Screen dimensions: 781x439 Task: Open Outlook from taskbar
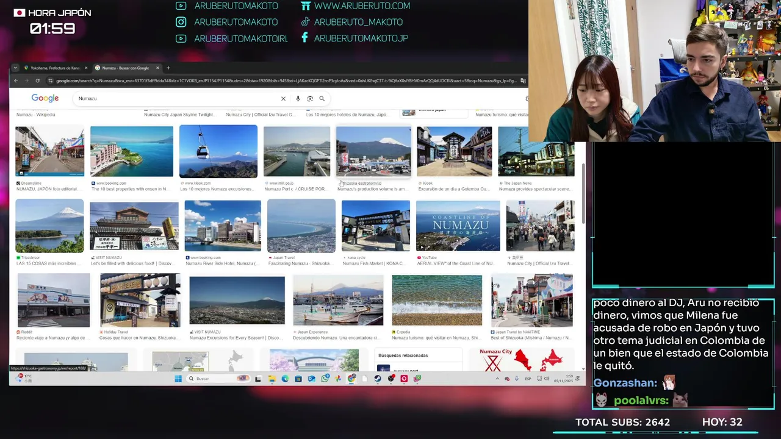click(x=311, y=379)
